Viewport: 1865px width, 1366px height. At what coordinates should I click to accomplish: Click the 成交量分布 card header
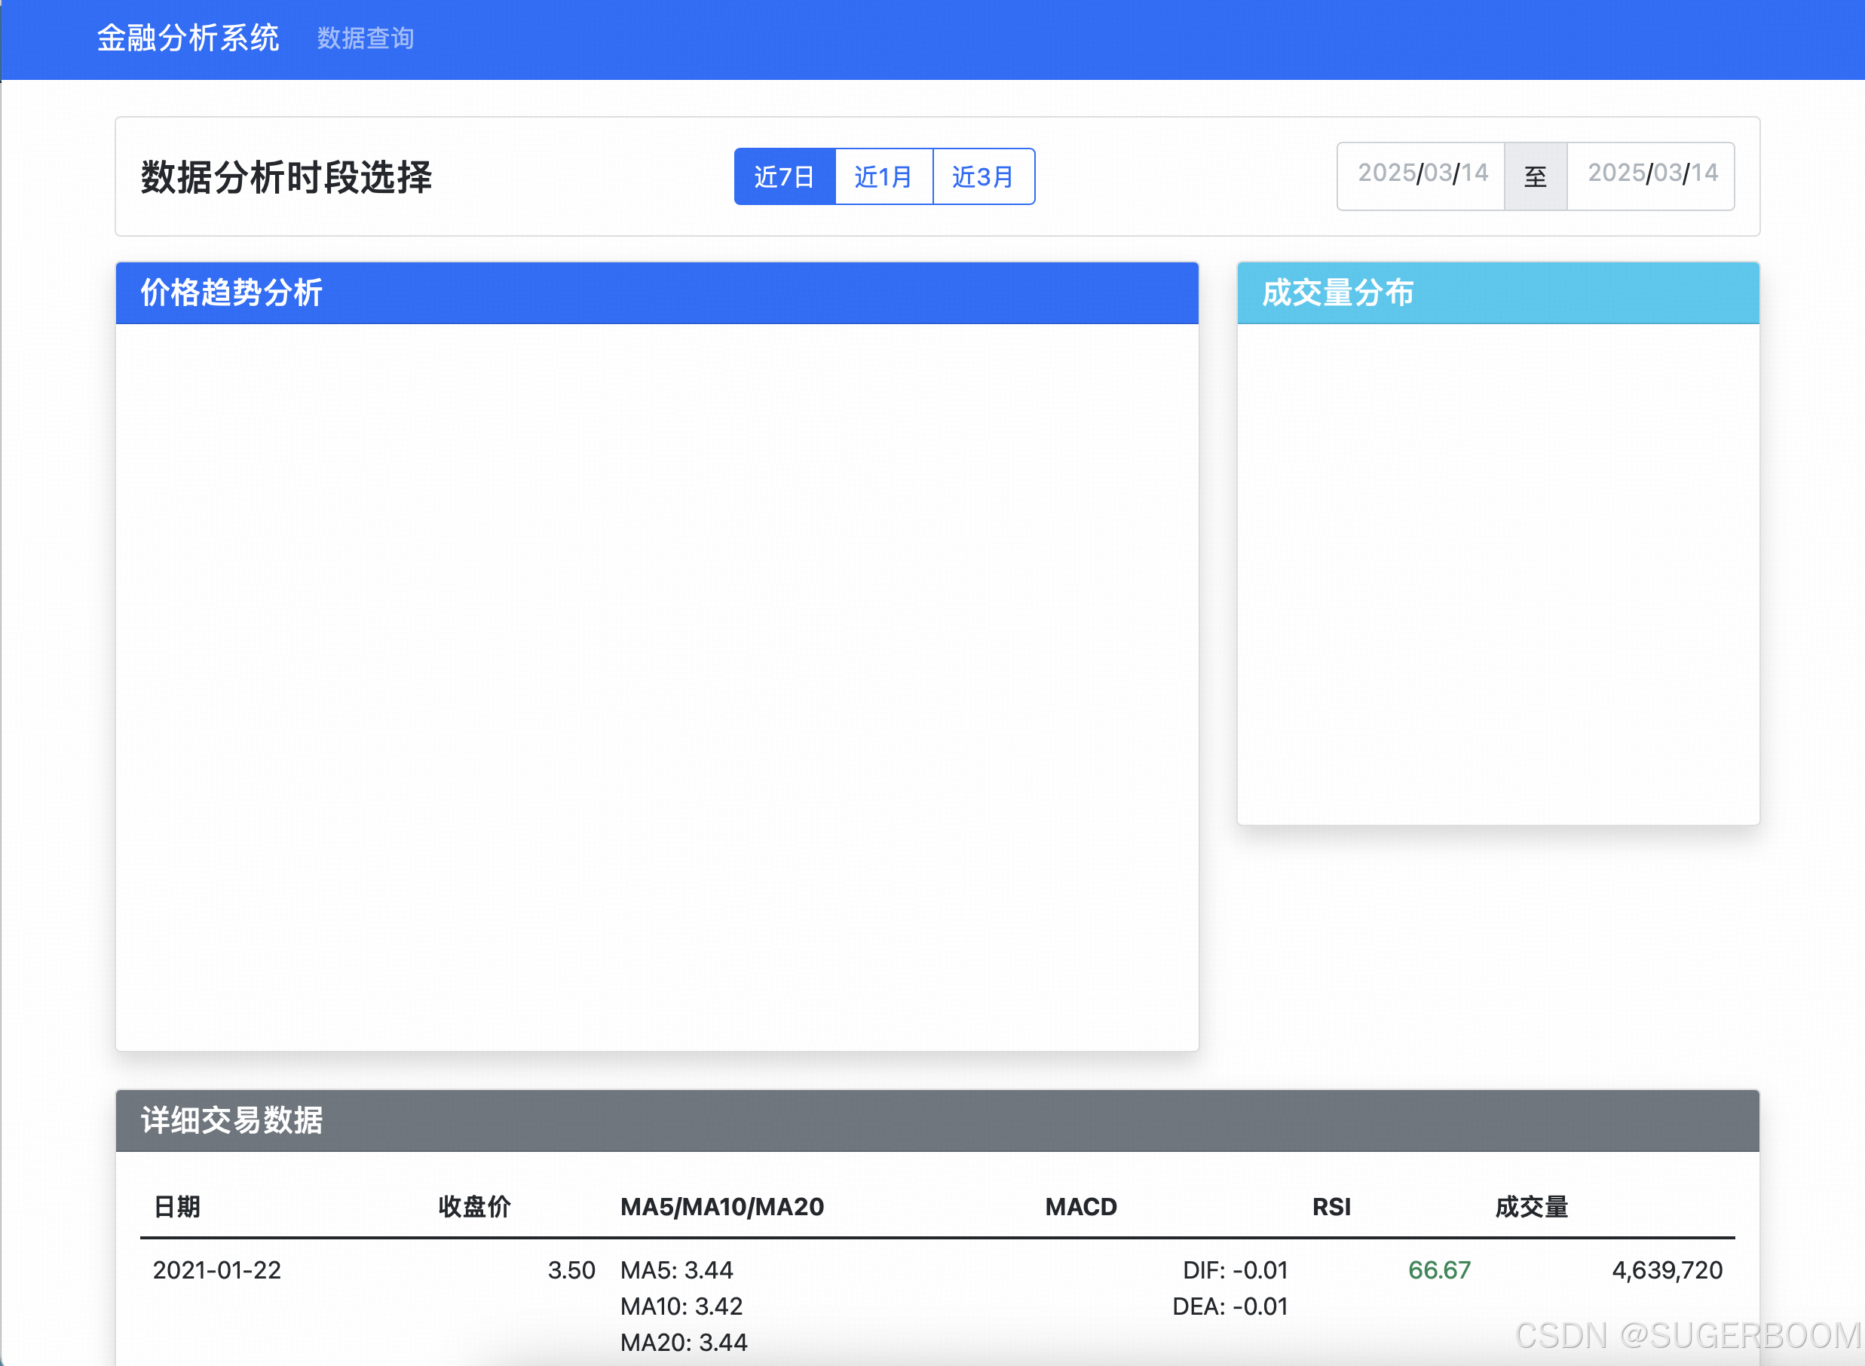(1497, 292)
